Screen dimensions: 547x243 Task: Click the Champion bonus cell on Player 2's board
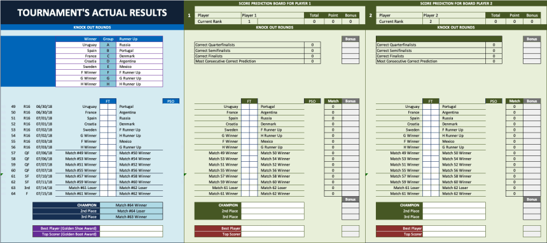click(x=532, y=206)
